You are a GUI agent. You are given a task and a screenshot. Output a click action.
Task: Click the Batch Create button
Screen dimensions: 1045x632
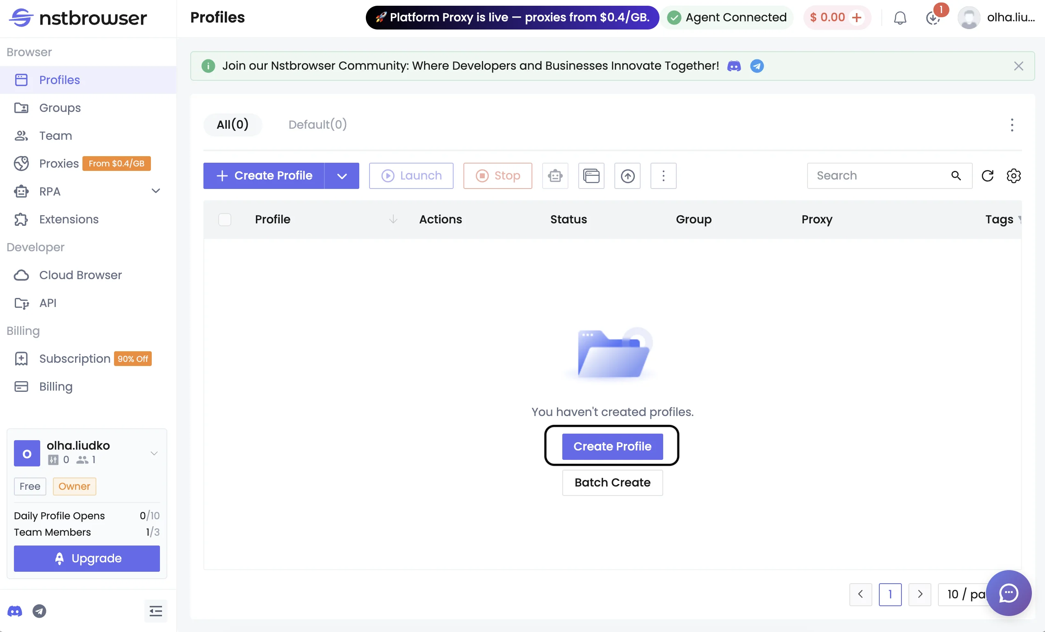(x=612, y=482)
